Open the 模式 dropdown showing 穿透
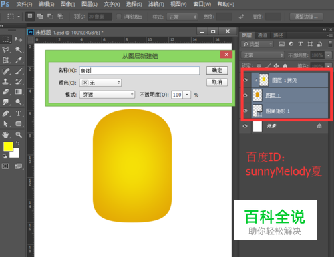 pos(107,95)
